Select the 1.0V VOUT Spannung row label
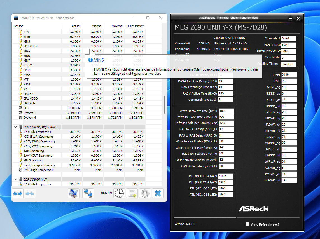320x239 pixels. tap(38, 156)
